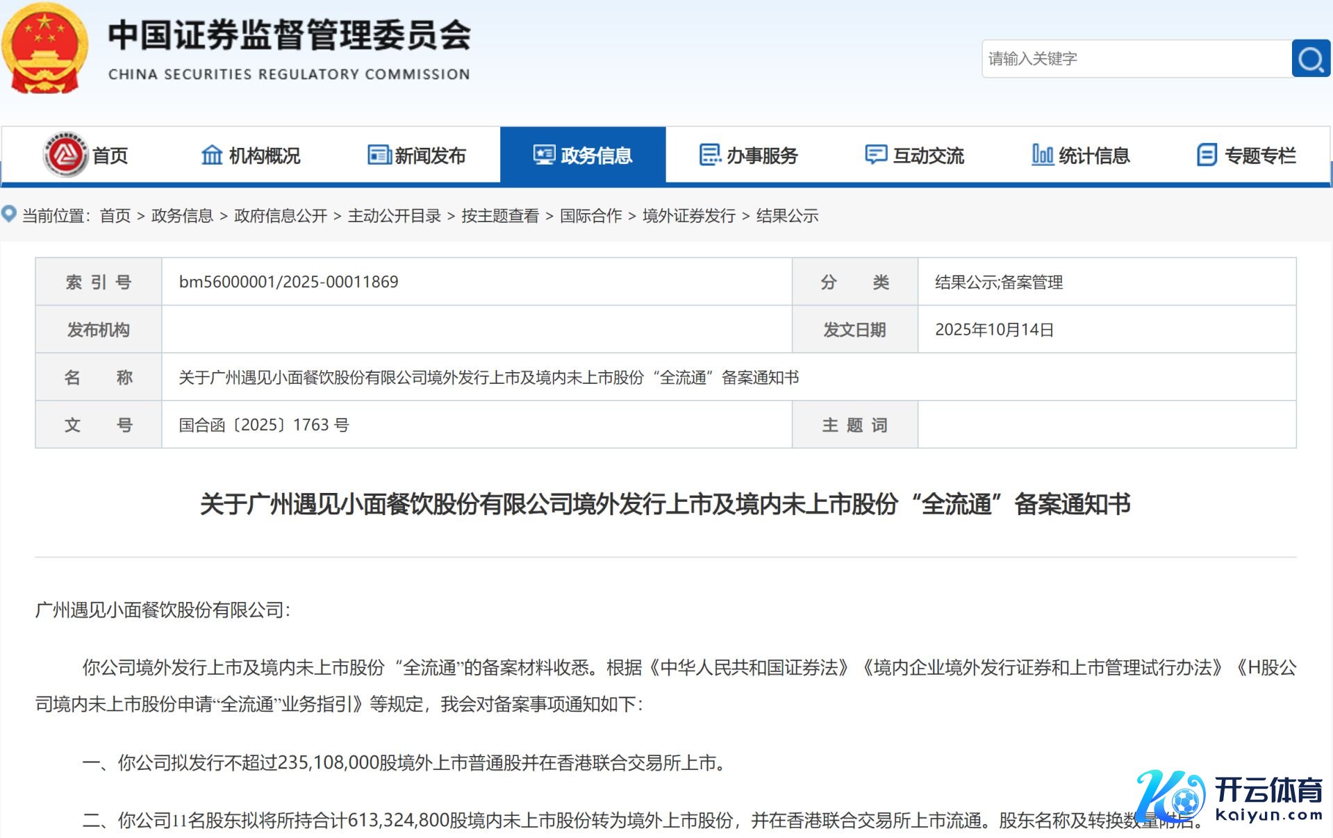The image size is (1333, 838).
Task: Click the building icon beside 机构概况
Action: (x=212, y=155)
